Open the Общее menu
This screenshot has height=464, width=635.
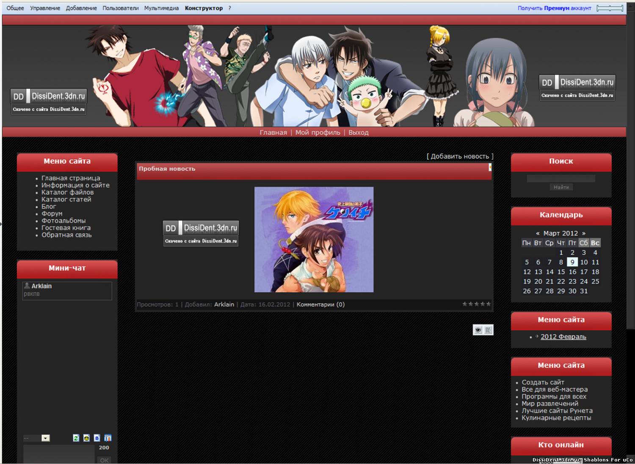coord(15,8)
